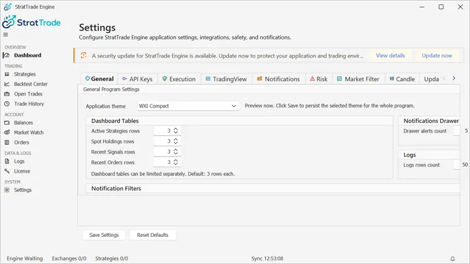Viewport: 470px width, 264px height.
Task: Click the Sync 12:53:08 status text
Action: [x=267, y=258]
